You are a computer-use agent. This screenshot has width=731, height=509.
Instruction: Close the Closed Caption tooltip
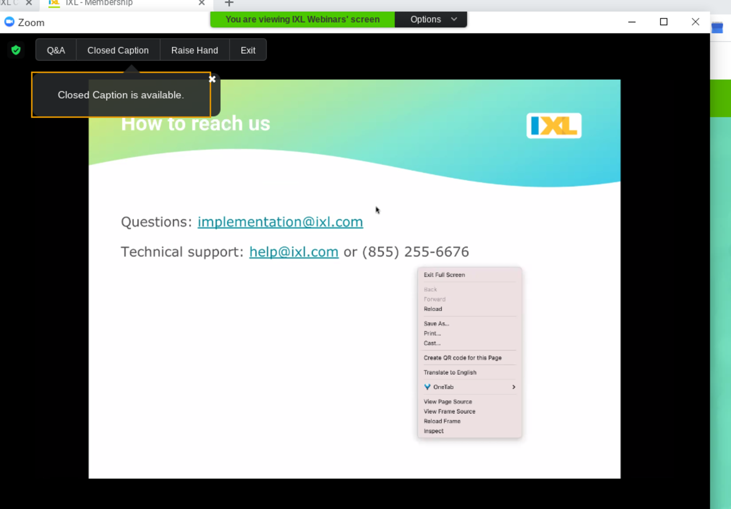(212, 79)
